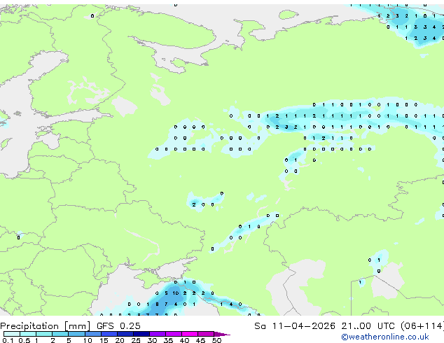The height and width of the screenshot is (343, 444).
Task: Choose the 10–15 mm legend color swatch
Action: coord(92,334)
